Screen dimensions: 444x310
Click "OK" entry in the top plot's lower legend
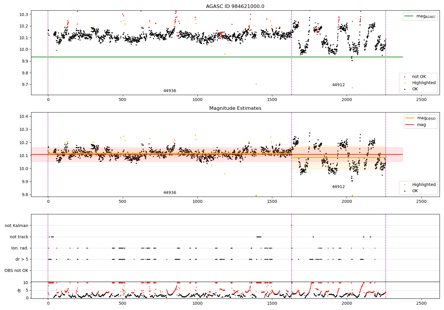(415, 89)
